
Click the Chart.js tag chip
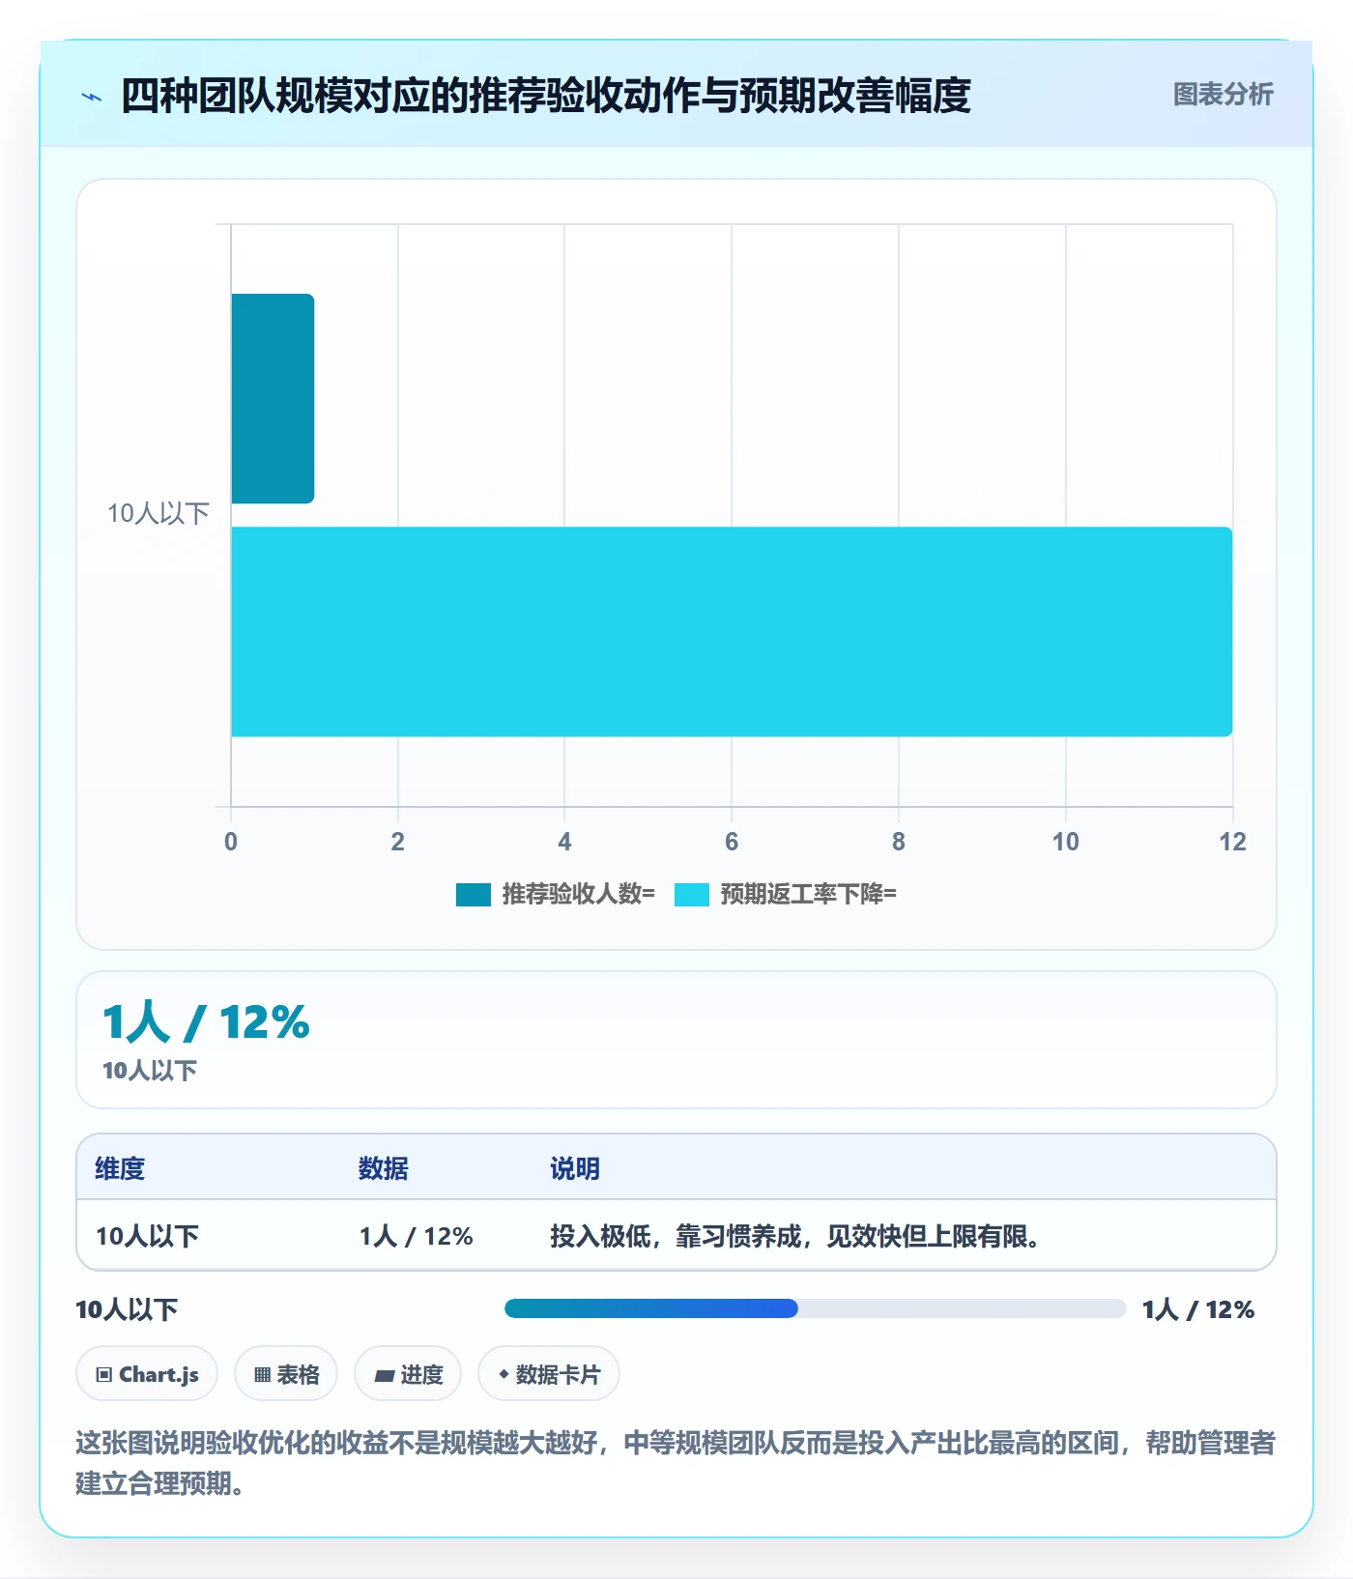147,1373
